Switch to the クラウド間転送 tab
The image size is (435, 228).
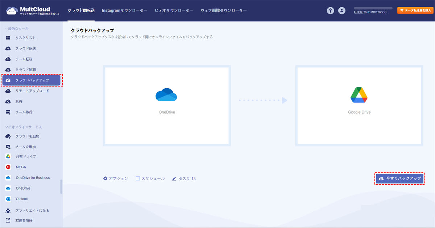(81, 10)
